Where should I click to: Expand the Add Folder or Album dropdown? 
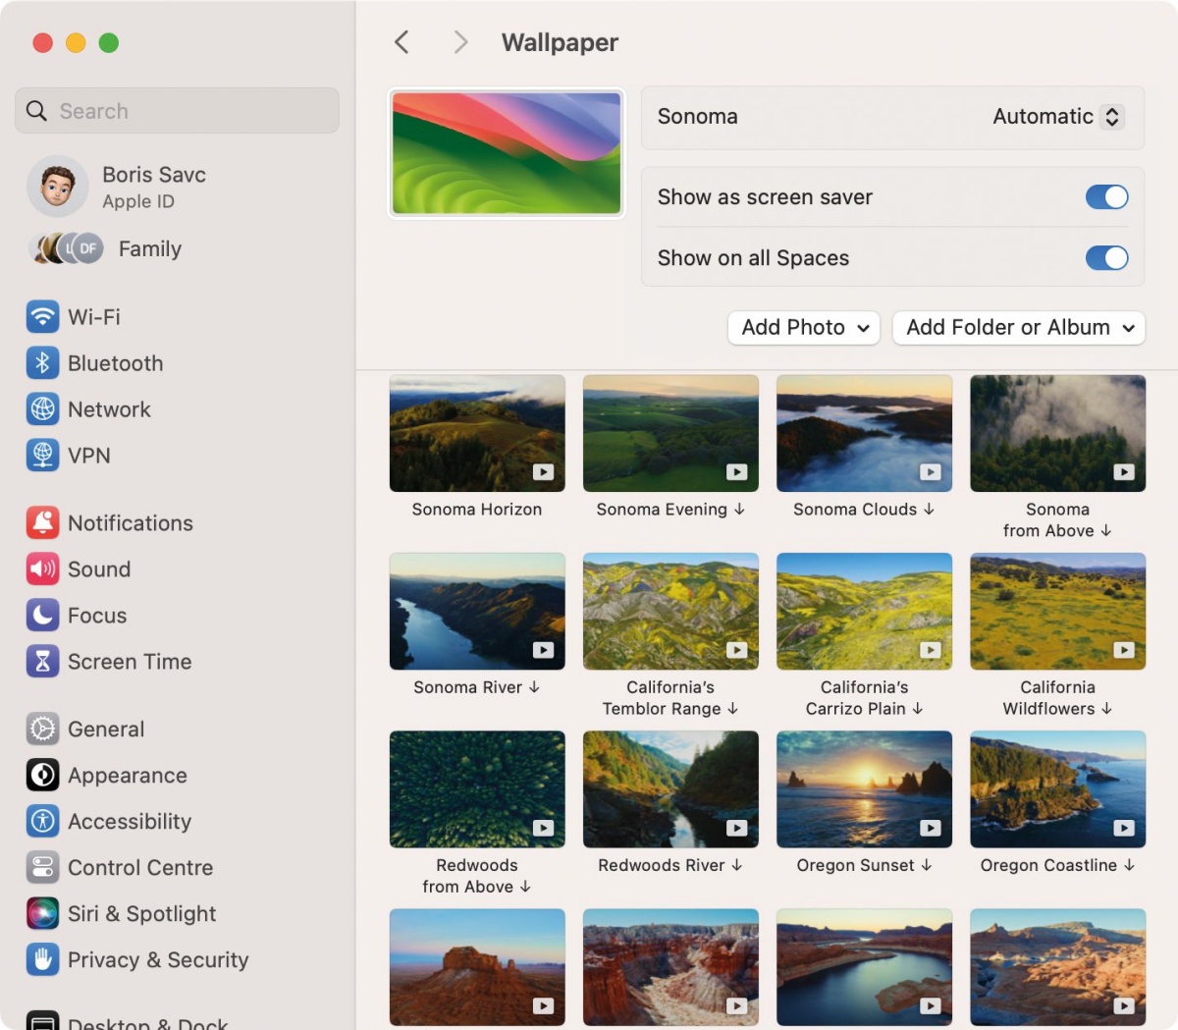(x=1019, y=328)
